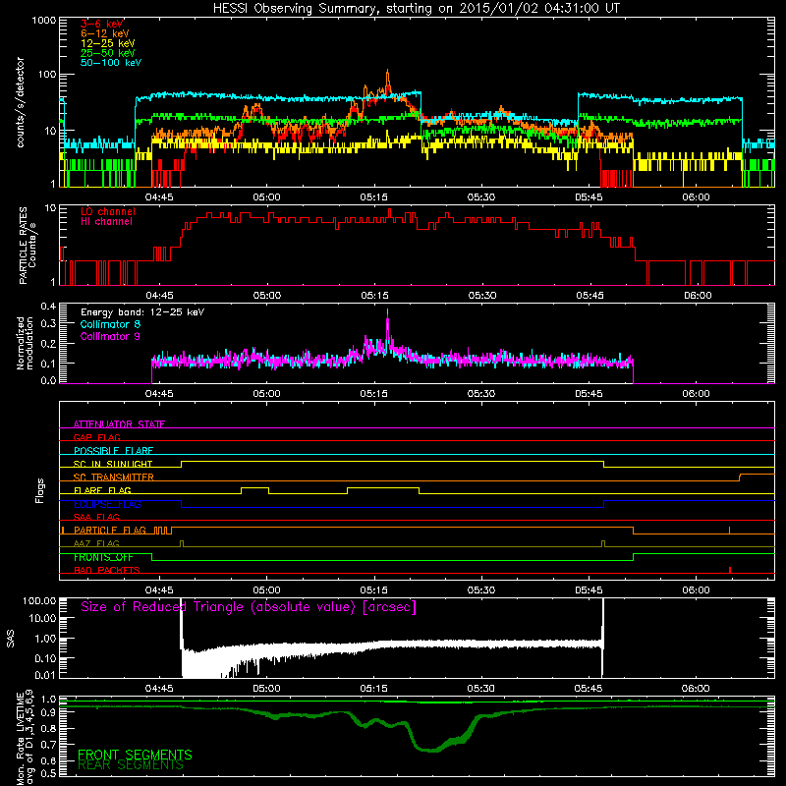
Task: Click the 100.00 tick on SAS plot
Action: tap(39, 601)
